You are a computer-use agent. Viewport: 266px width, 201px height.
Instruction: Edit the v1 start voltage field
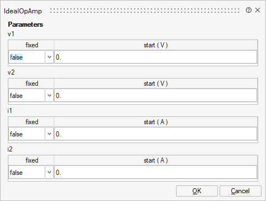click(x=155, y=57)
